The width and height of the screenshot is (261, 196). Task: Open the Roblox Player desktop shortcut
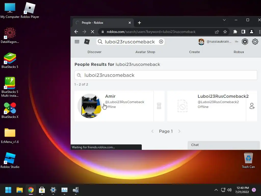coord(30,10)
